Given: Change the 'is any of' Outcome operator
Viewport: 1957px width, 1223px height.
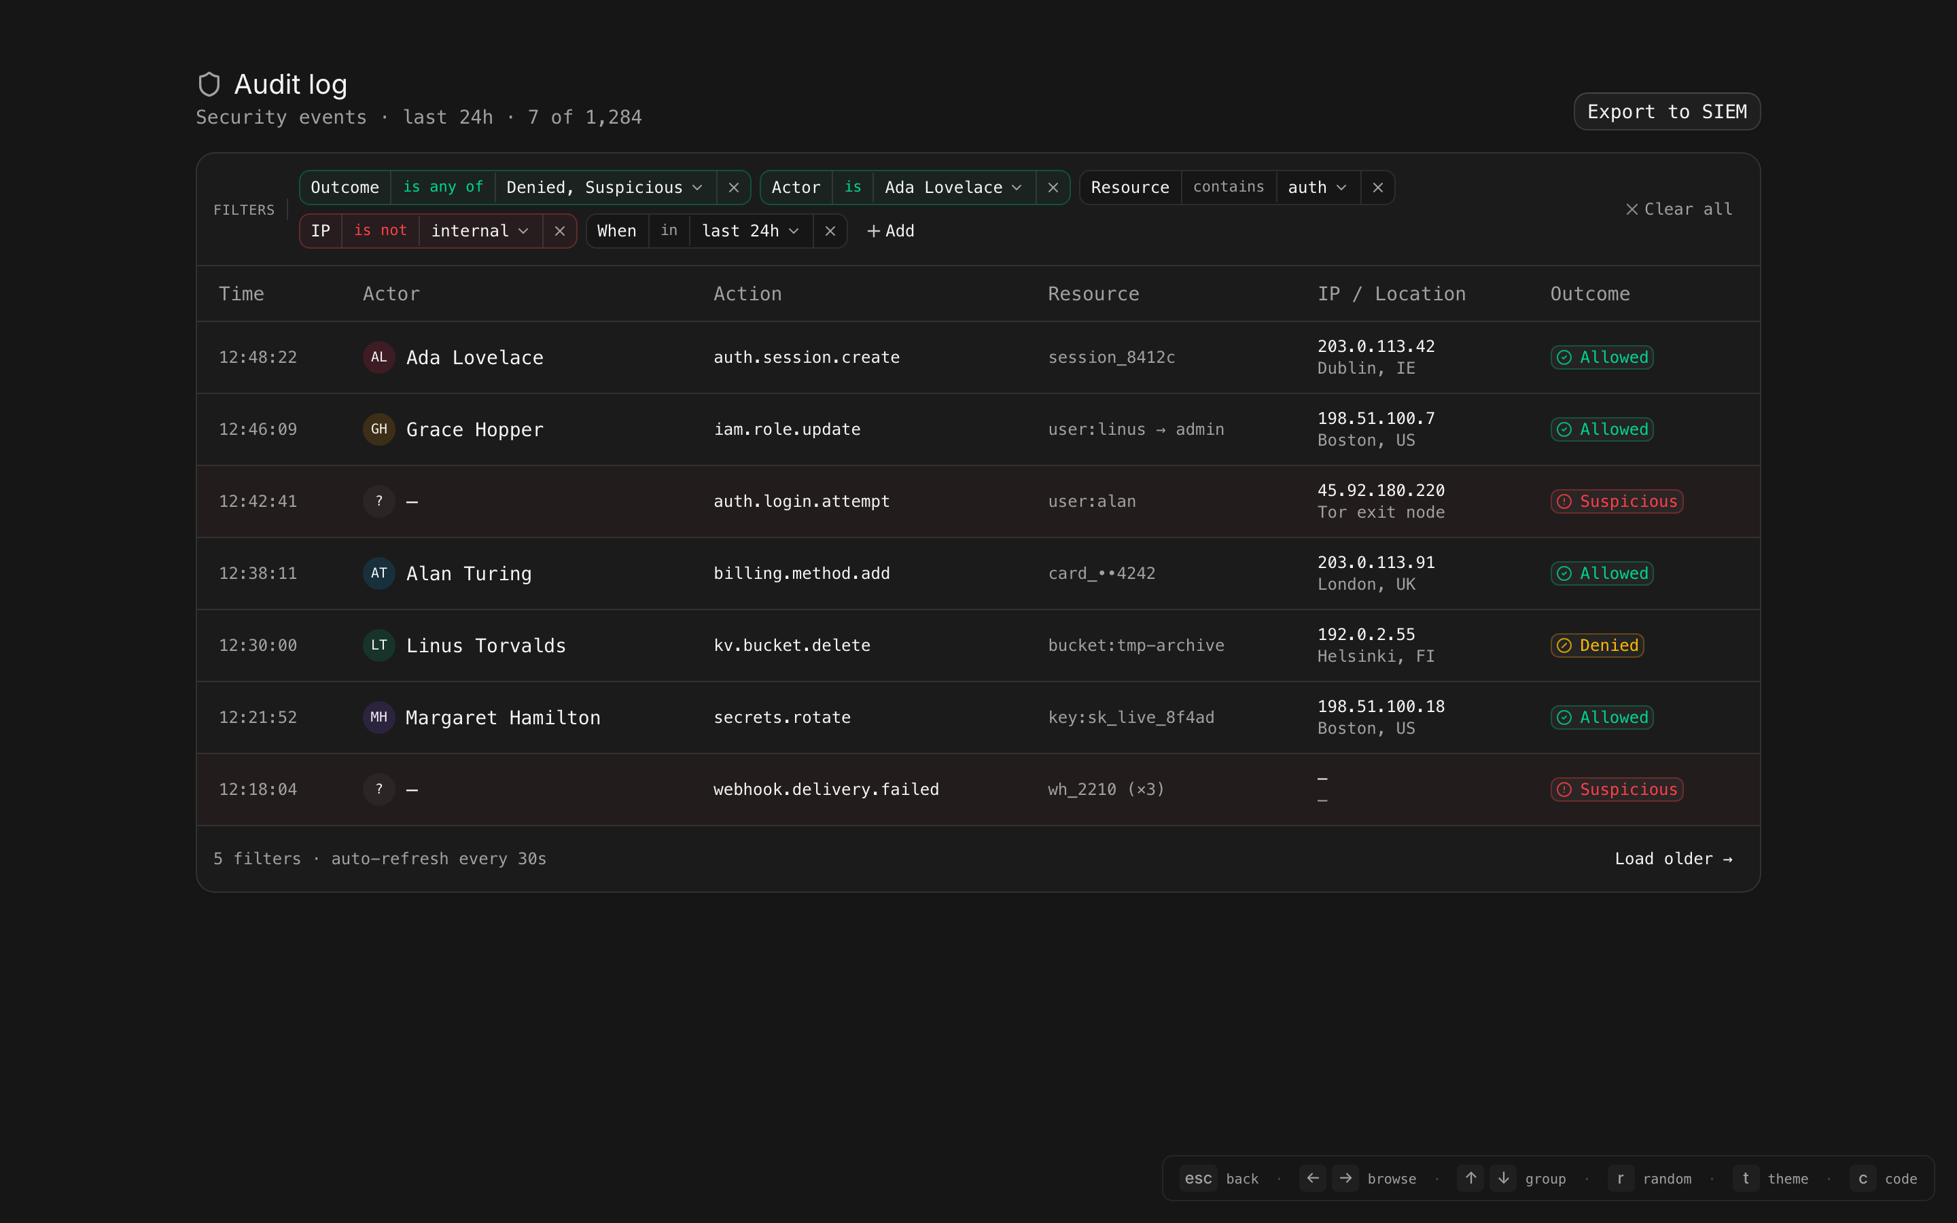Looking at the screenshot, I should pyautogui.click(x=442, y=188).
